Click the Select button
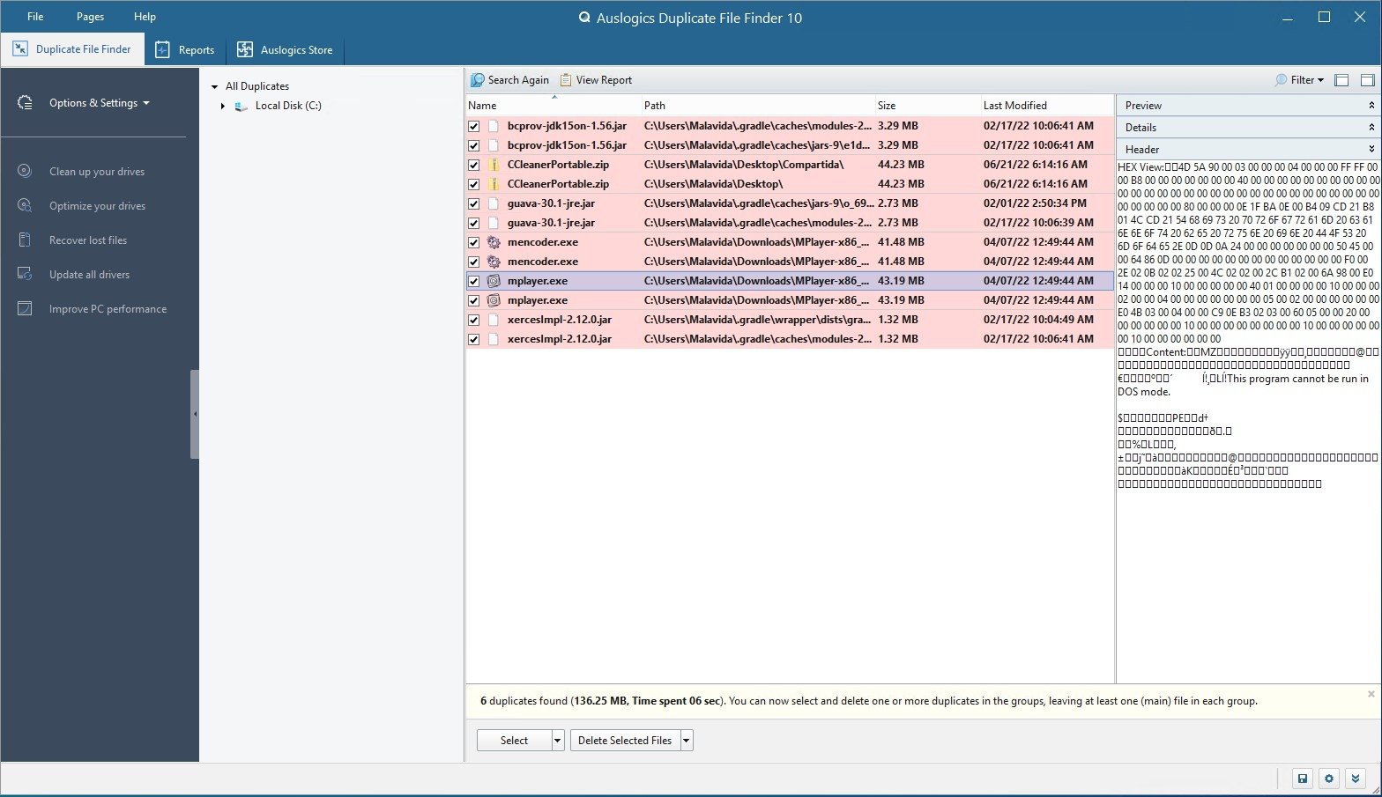Screen dimensions: 1382x797 [x=514, y=741]
